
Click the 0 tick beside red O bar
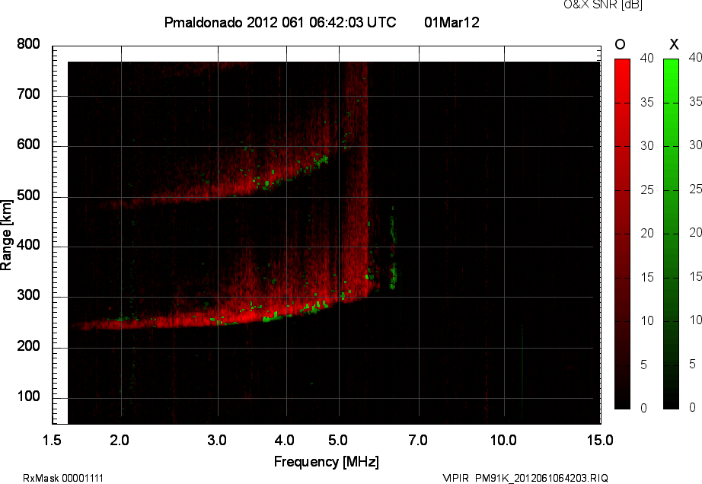[643, 408]
